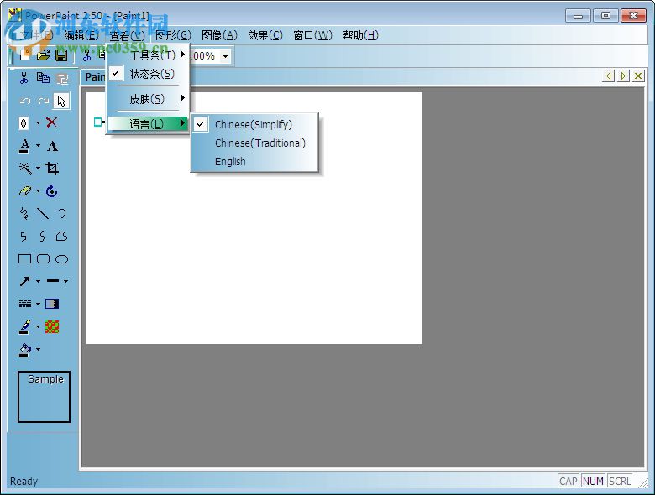Open the 图形(G) menu
Screen dimensions: 655x495
(x=173, y=35)
